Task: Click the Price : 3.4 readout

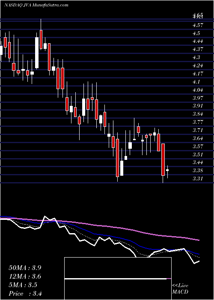Action: (x=25, y=294)
